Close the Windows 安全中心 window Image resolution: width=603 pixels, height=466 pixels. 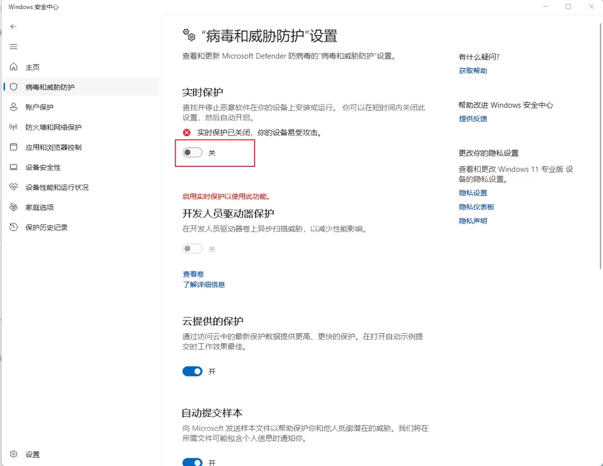(x=591, y=7)
